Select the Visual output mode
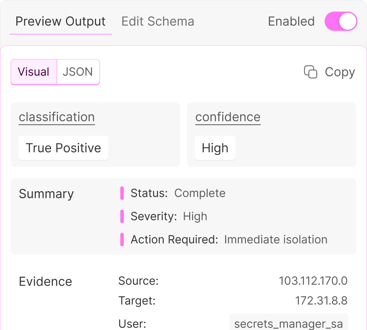Image resolution: width=367 pixels, height=330 pixels. coord(33,72)
